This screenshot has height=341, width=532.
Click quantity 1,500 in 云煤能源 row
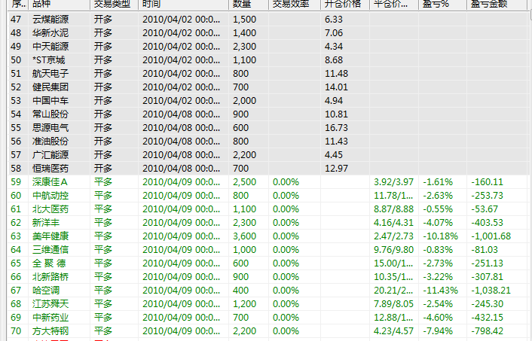point(244,20)
